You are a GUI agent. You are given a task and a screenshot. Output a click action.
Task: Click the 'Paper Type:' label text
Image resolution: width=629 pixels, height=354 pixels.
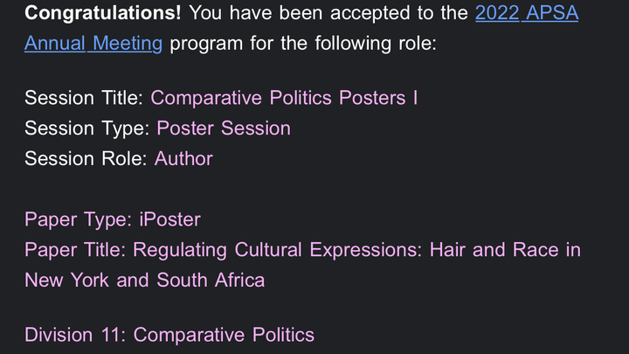78,219
